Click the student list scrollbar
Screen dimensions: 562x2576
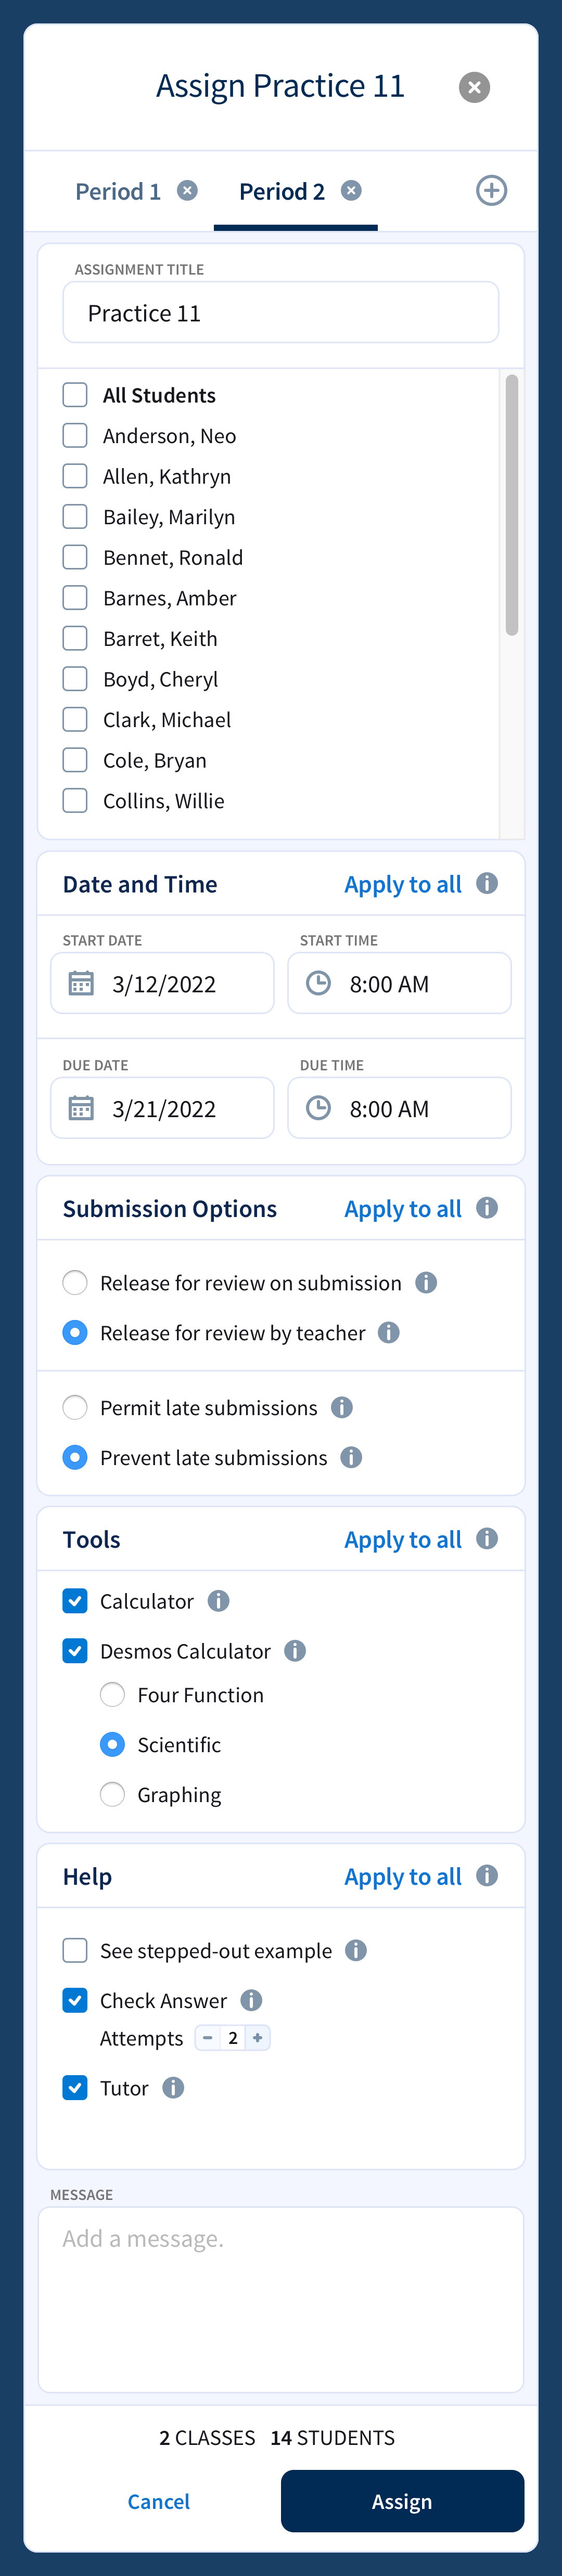[x=511, y=505]
